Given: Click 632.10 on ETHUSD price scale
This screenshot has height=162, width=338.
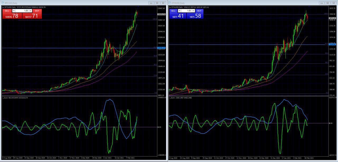Looking at the screenshot, I should click(332, 78).
